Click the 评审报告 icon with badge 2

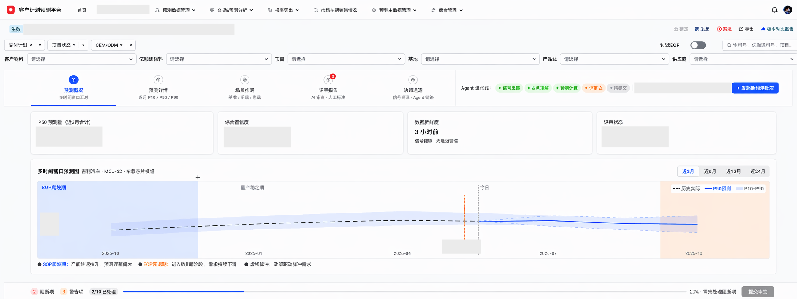tap(328, 80)
